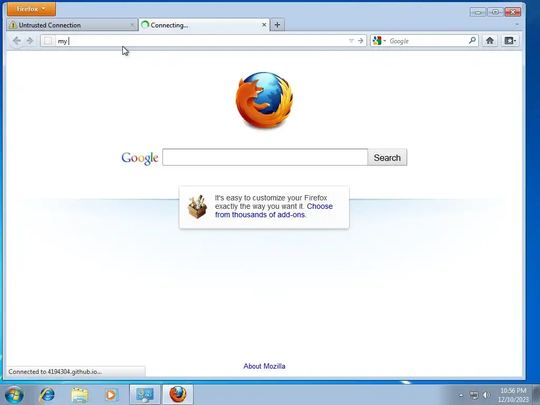Screen dimensions: 540x405
Task: Maximize the Firefox window
Action: (495, 12)
